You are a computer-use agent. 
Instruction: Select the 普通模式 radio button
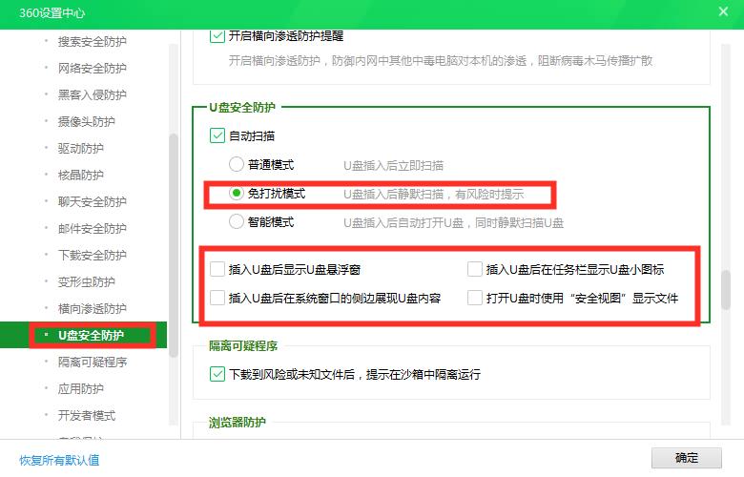(x=237, y=164)
